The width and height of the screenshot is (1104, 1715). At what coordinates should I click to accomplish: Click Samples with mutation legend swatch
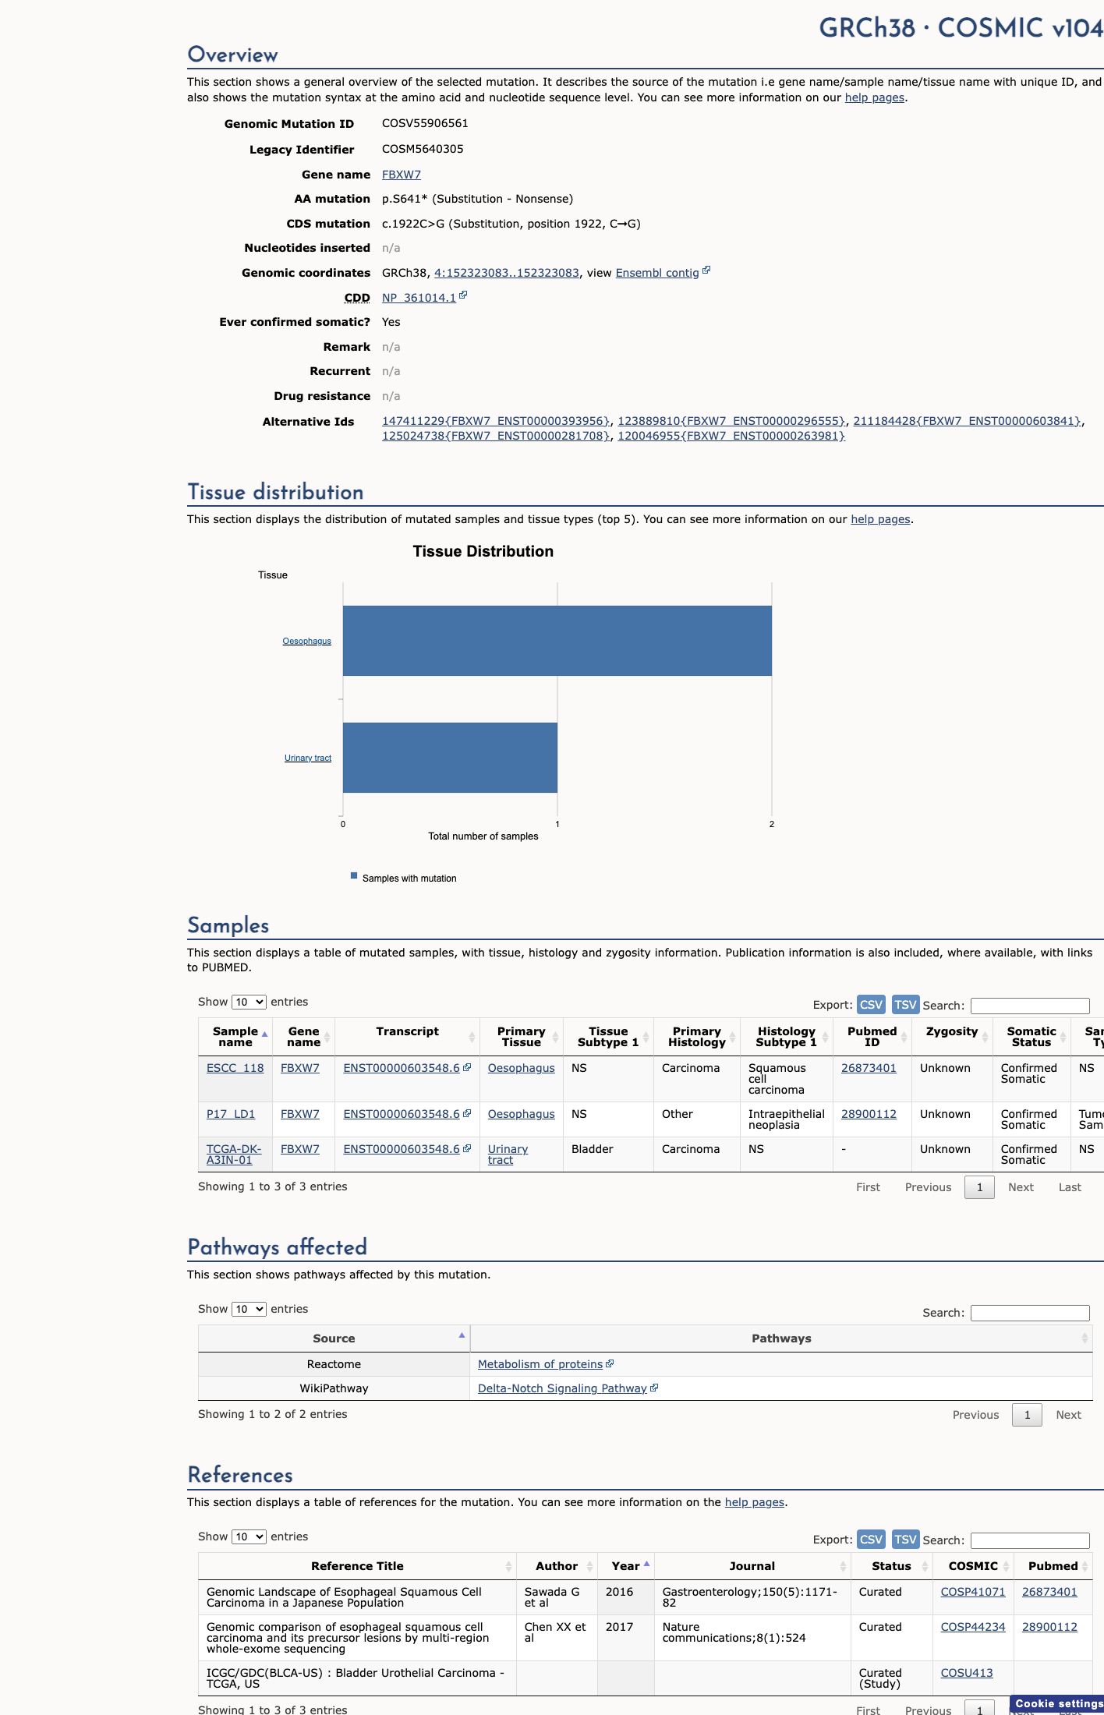354,875
